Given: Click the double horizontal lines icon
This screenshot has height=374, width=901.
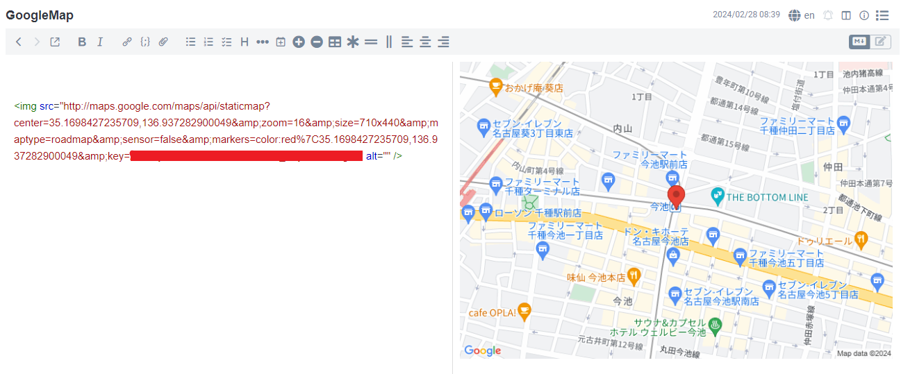Looking at the screenshot, I should pos(371,42).
